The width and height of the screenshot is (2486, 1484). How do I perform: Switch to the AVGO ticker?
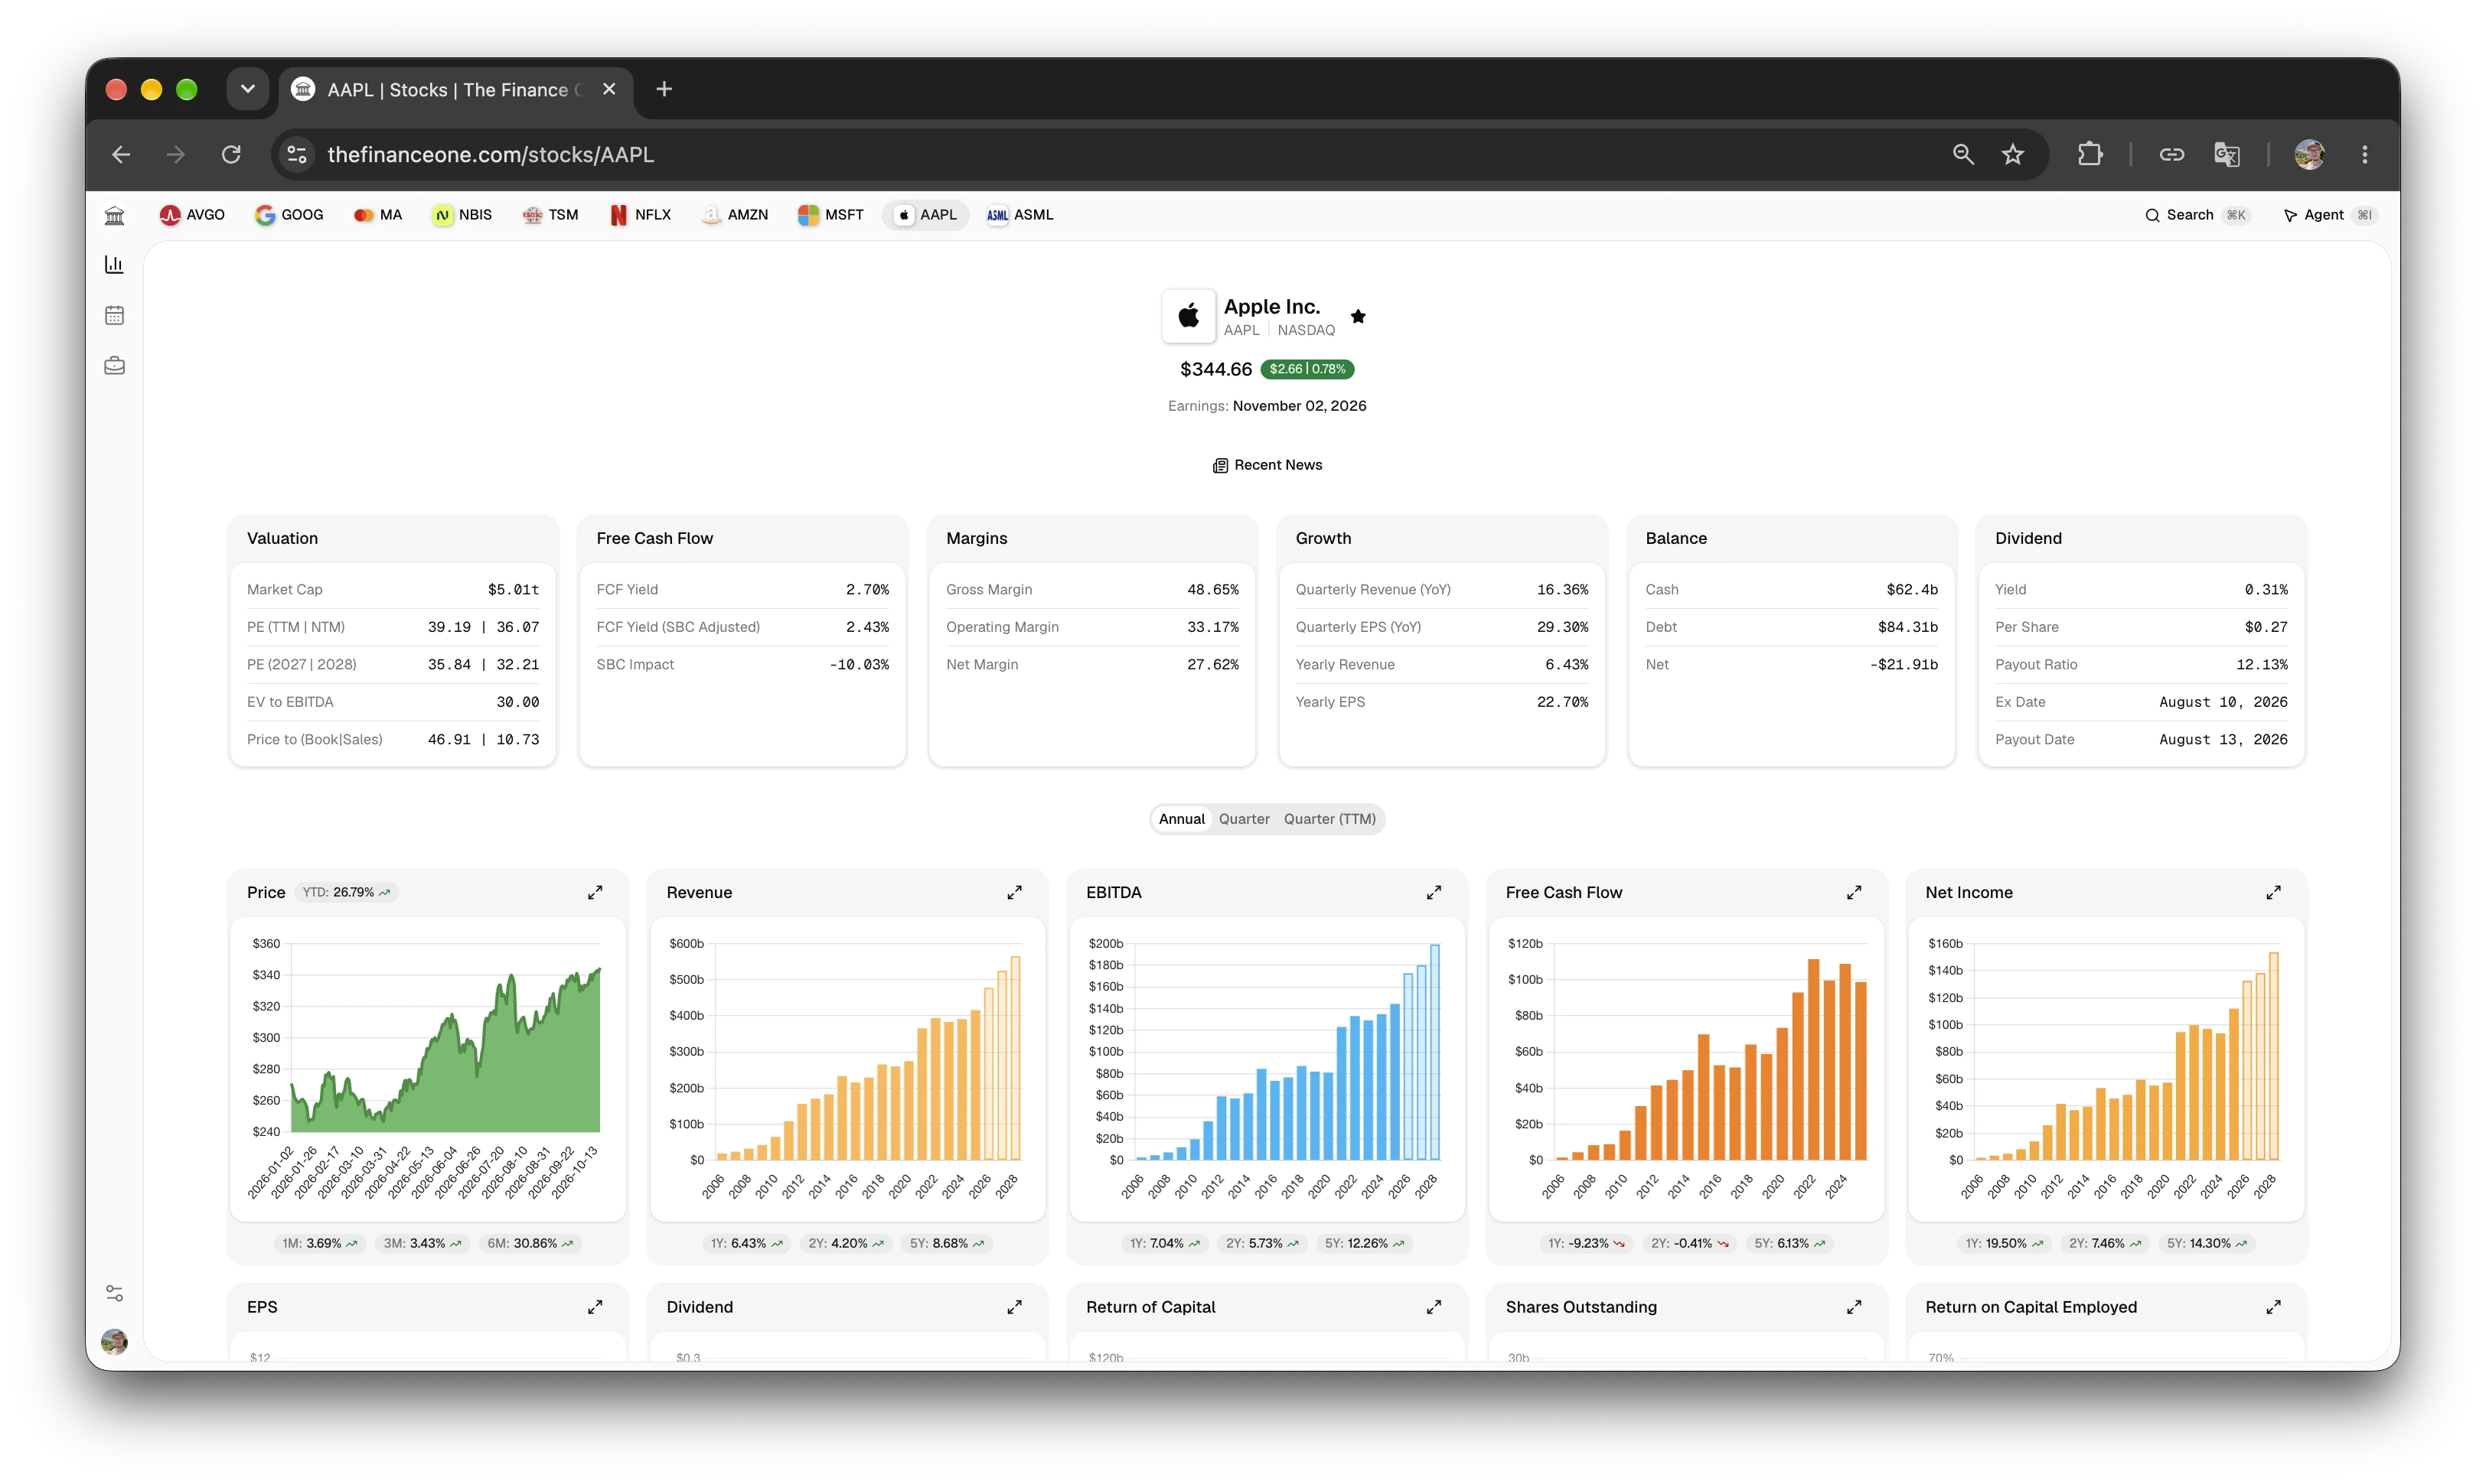(x=192, y=215)
